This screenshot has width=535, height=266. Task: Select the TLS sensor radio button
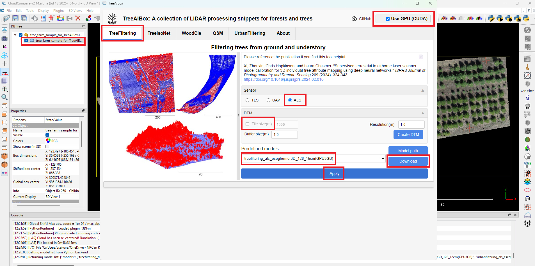[x=247, y=100]
